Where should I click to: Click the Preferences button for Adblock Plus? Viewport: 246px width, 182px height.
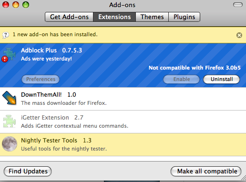(x=41, y=79)
